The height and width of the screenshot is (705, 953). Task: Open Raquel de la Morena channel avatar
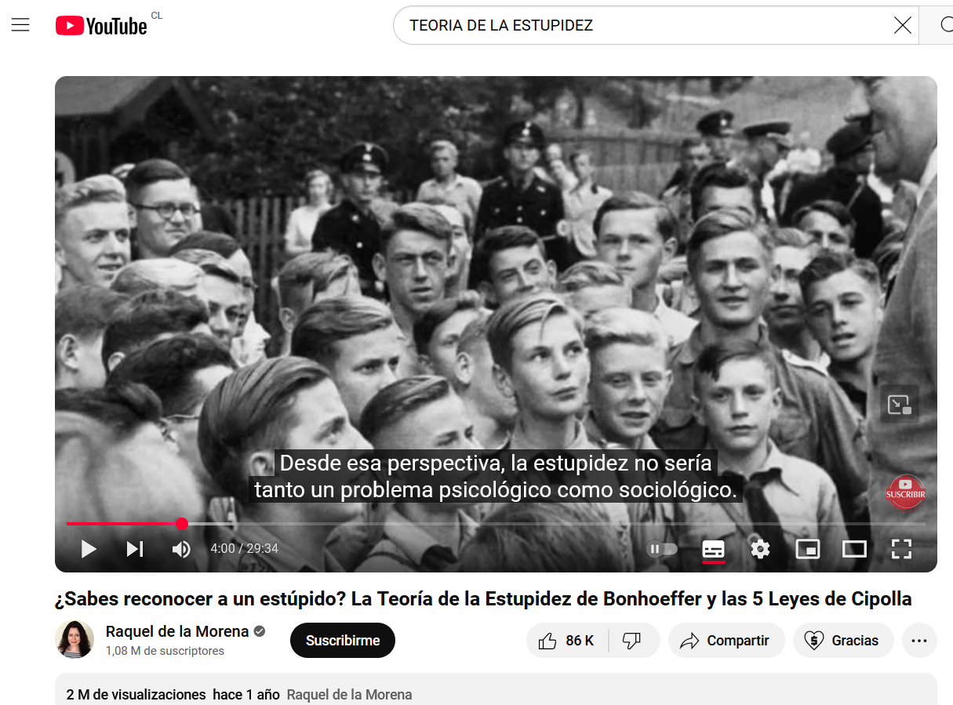coord(75,639)
